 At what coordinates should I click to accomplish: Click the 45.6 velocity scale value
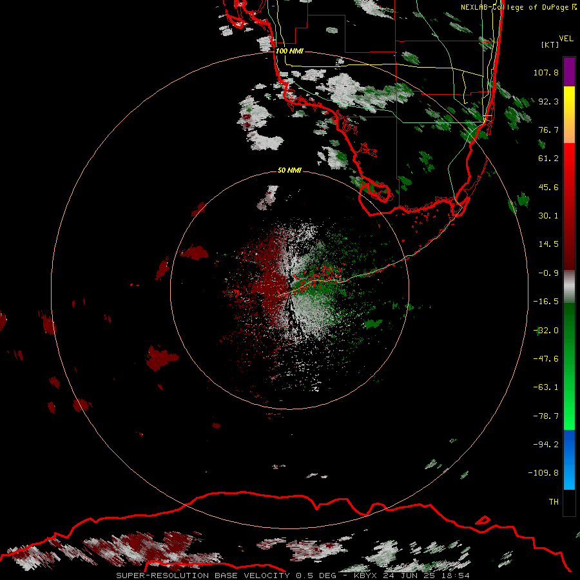(548, 187)
